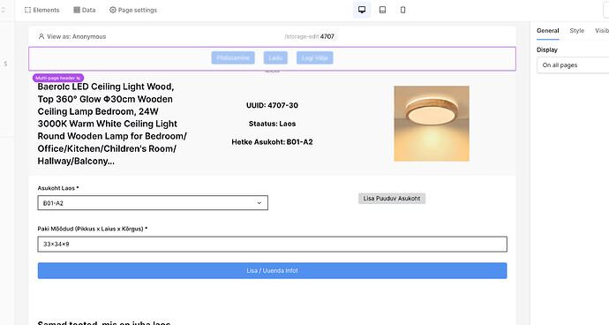
Task: Select the UUID: 4707-30 text
Action: click(272, 105)
